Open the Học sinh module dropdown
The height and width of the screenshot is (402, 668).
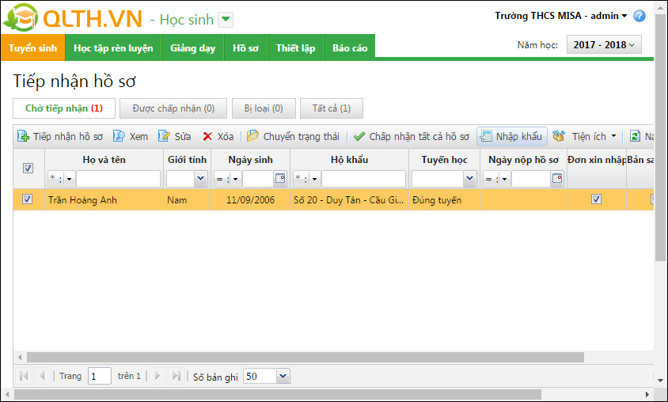[226, 19]
